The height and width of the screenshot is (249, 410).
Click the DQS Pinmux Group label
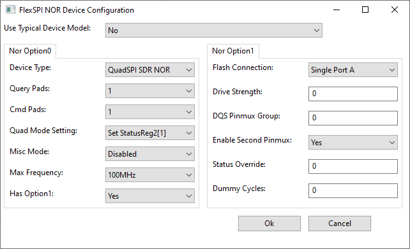point(247,116)
